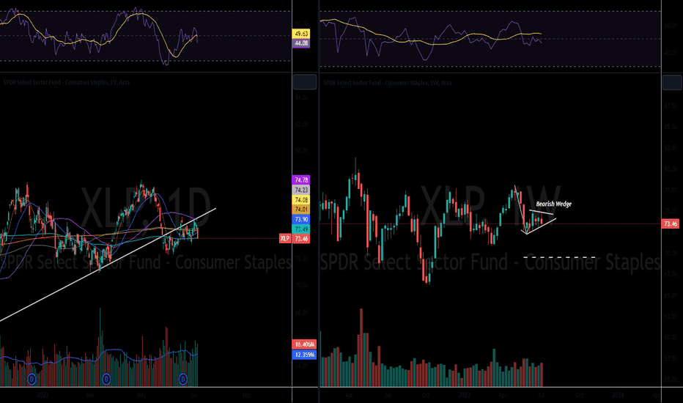Select the white dashed horizontal target line
This screenshot has height=403, width=683.
coord(559,257)
